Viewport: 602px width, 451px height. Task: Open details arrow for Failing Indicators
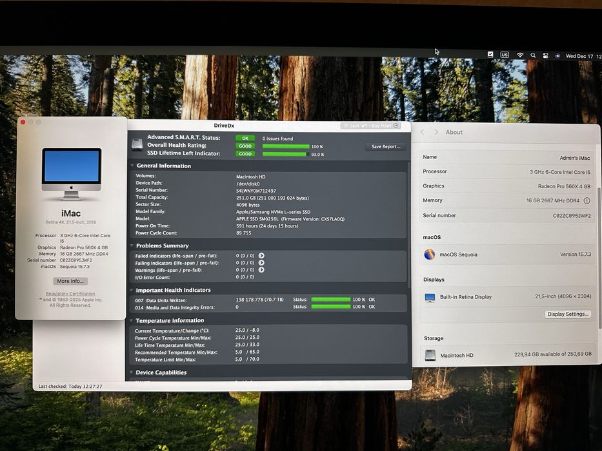[x=261, y=263]
